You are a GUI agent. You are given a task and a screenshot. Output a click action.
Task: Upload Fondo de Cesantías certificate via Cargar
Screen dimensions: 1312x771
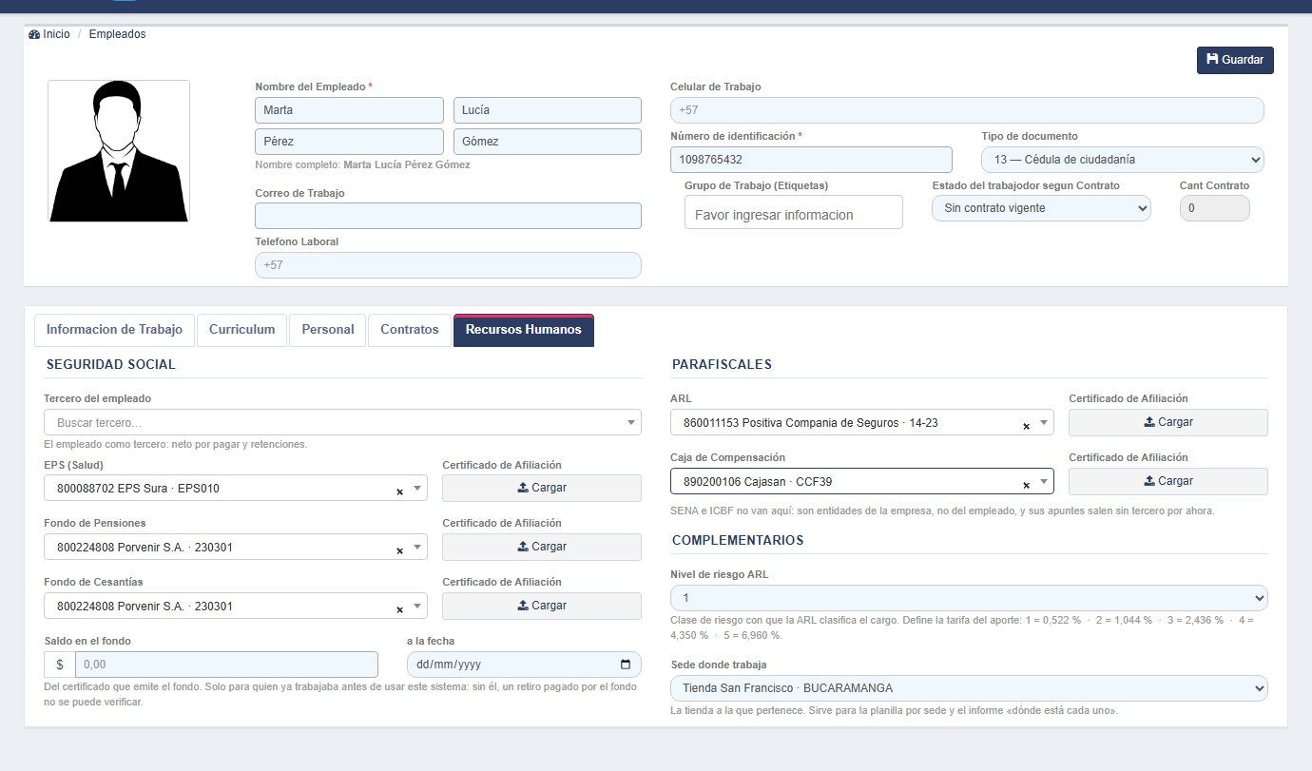click(542, 606)
